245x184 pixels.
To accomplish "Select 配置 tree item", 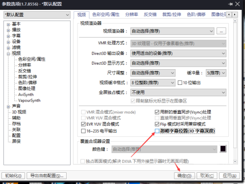I will (x=16, y=135).
